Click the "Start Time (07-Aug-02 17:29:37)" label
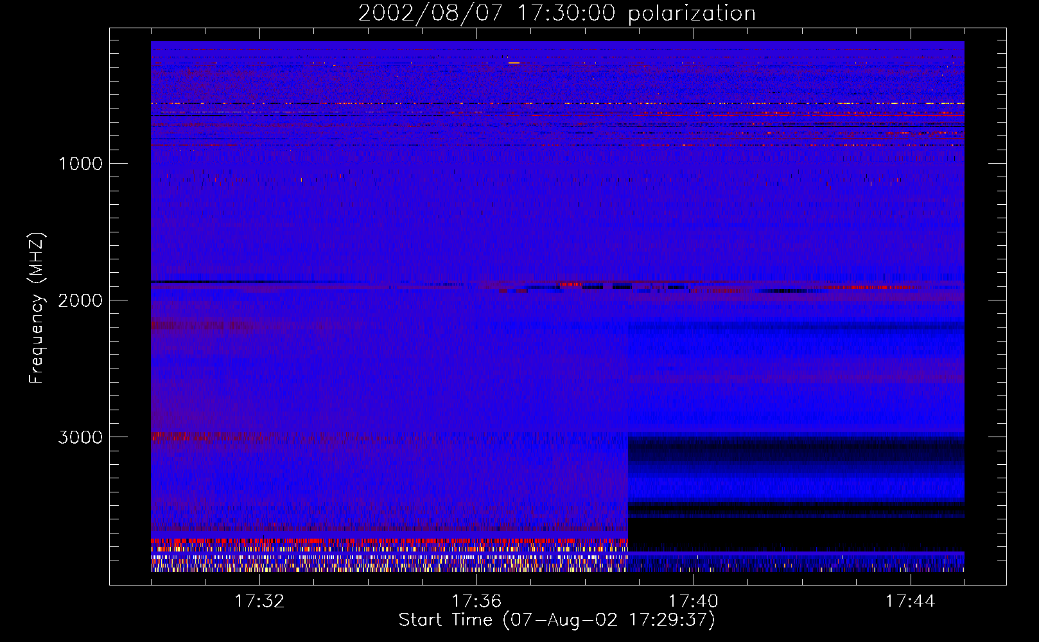Screen dimensions: 1039x642 [557, 620]
